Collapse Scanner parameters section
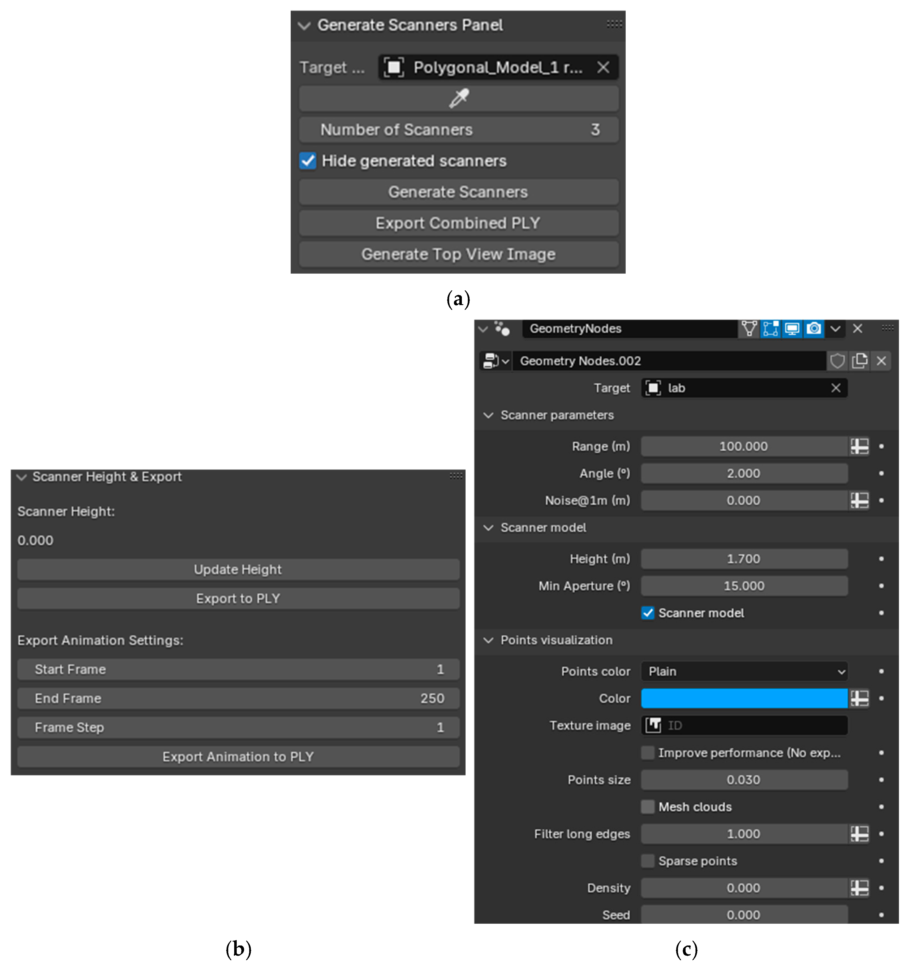 tap(488, 415)
